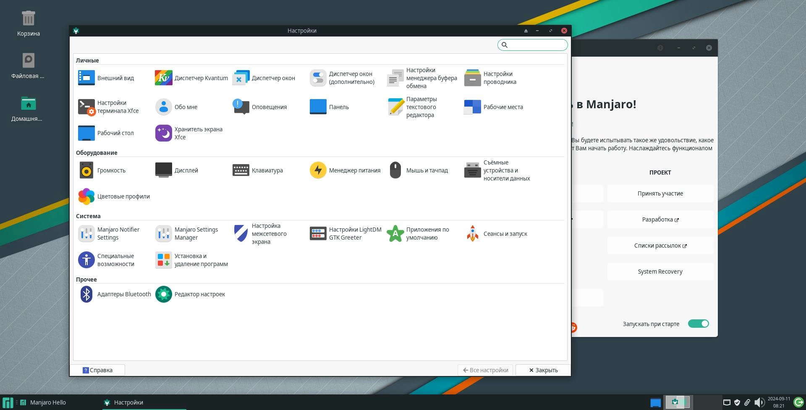The width and height of the screenshot is (806, 410).
Task: Open Специальные возможности
Action: click(106, 260)
